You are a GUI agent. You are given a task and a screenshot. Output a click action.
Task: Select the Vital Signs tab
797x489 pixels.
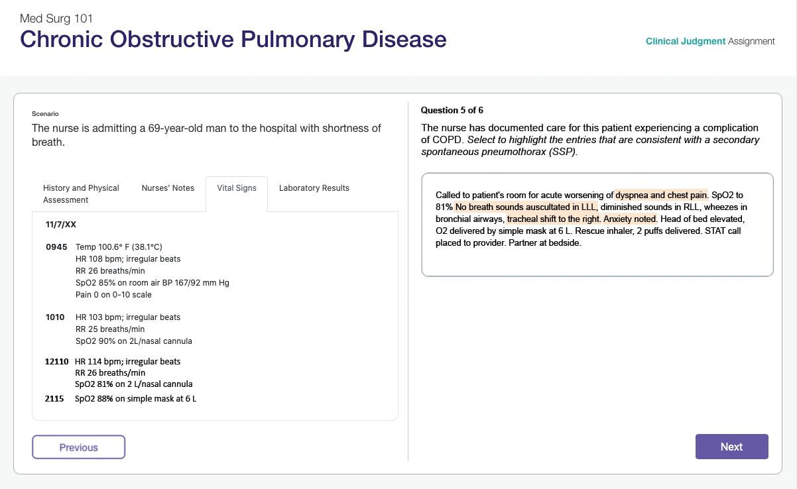point(237,188)
